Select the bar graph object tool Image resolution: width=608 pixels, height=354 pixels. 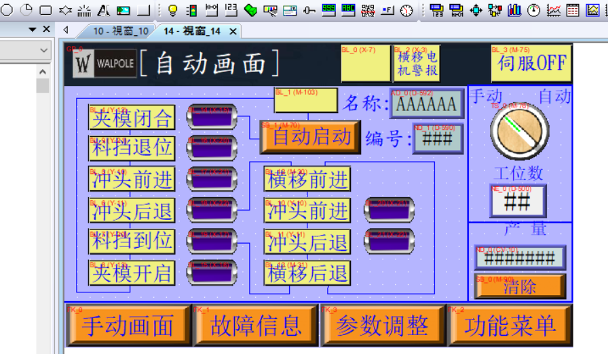(514, 10)
